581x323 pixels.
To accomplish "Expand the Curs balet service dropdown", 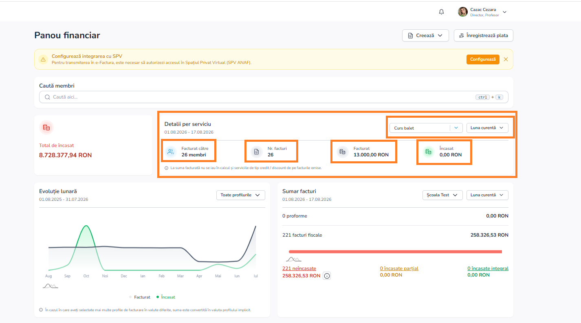I will pos(426,128).
